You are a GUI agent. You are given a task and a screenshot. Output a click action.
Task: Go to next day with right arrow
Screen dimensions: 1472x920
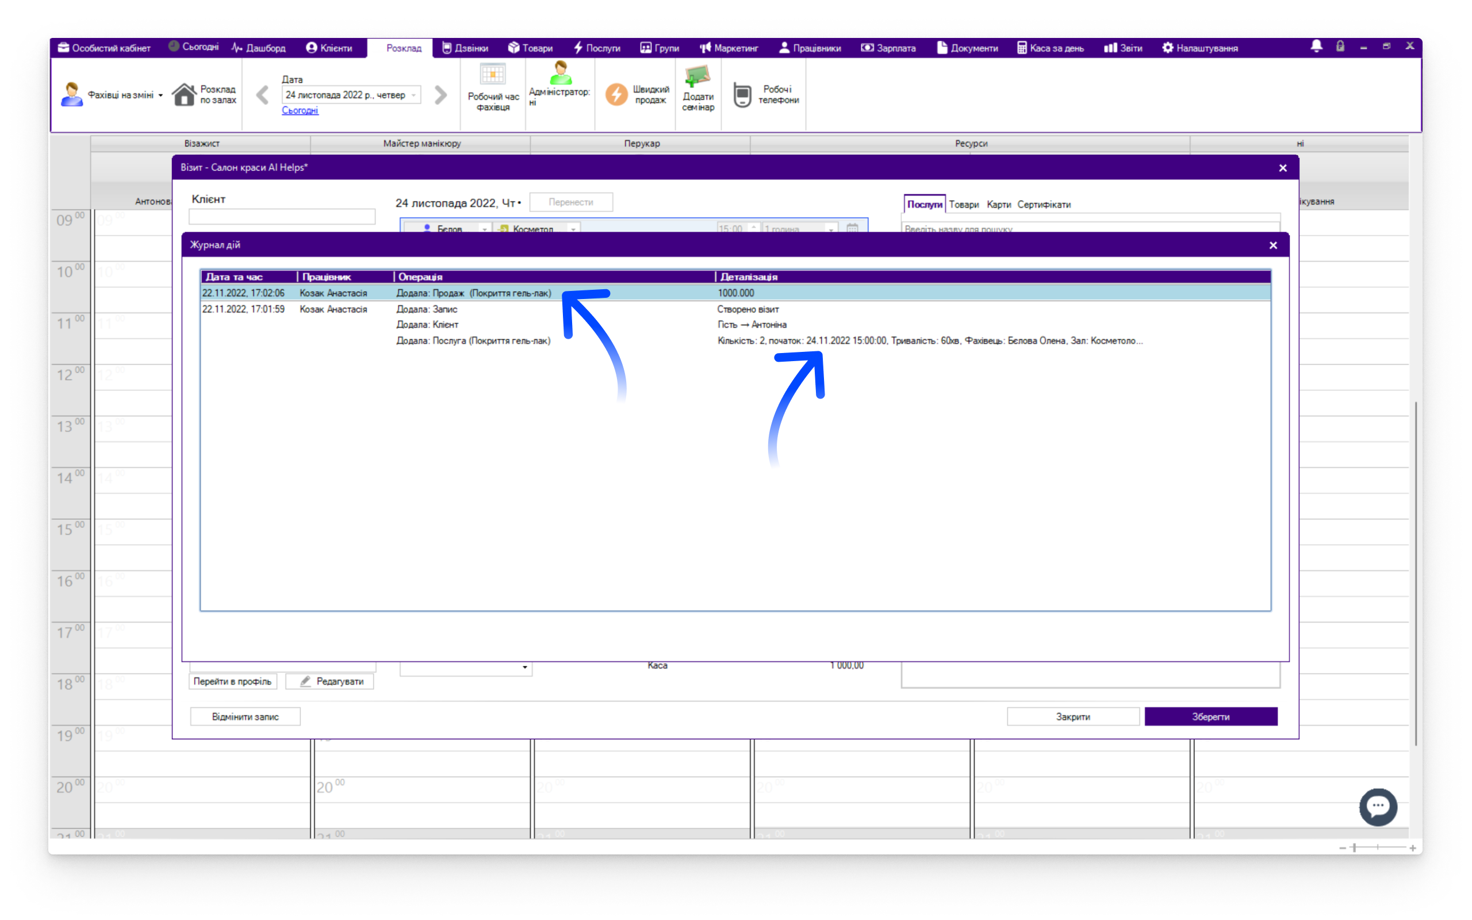440,95
